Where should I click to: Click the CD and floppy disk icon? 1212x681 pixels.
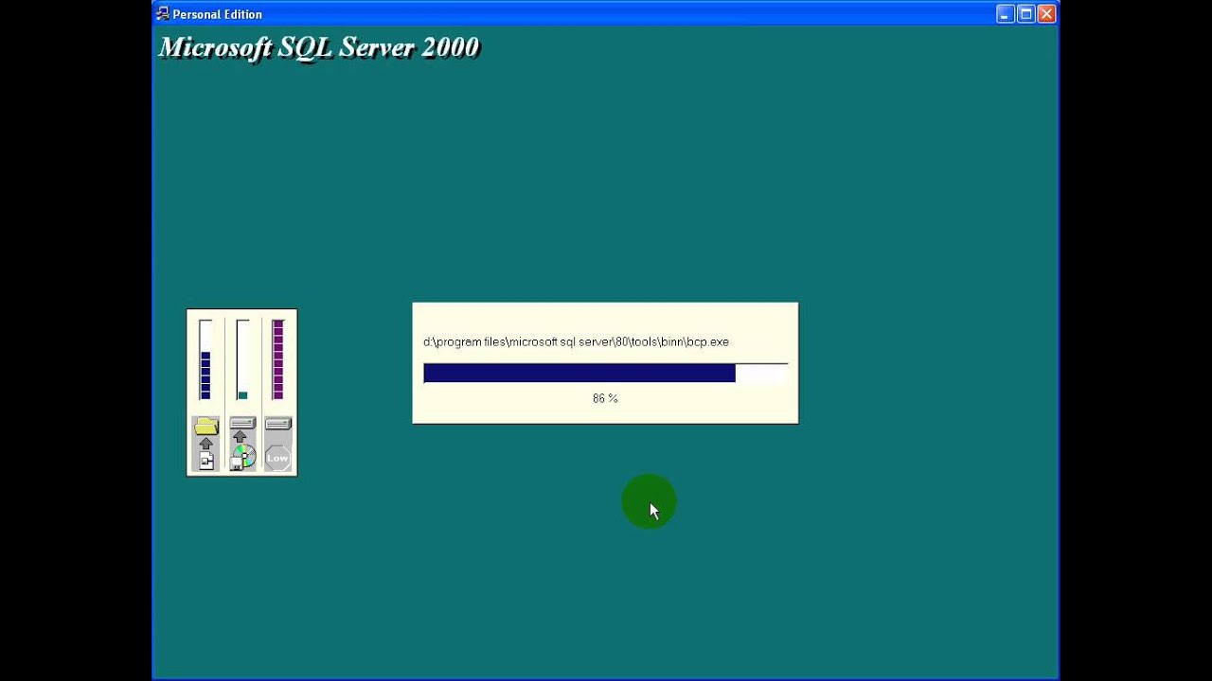pyautogui.click(x=242, y=458)
